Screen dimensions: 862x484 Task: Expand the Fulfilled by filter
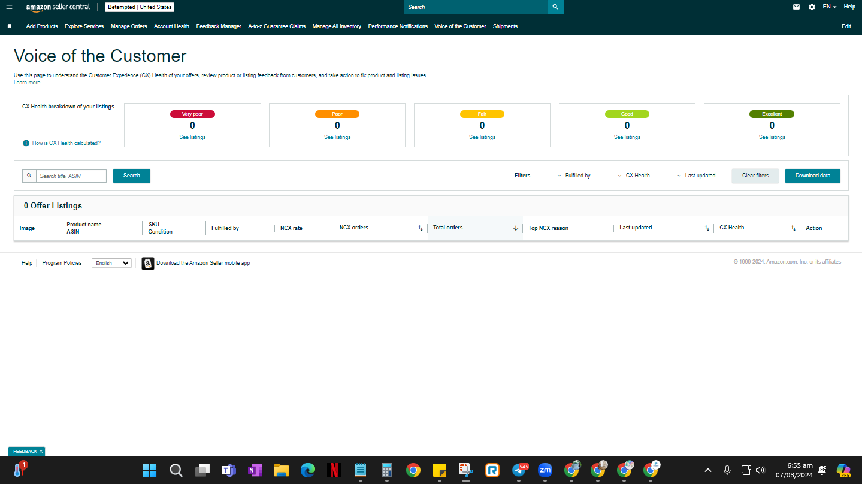click(573, 176)
